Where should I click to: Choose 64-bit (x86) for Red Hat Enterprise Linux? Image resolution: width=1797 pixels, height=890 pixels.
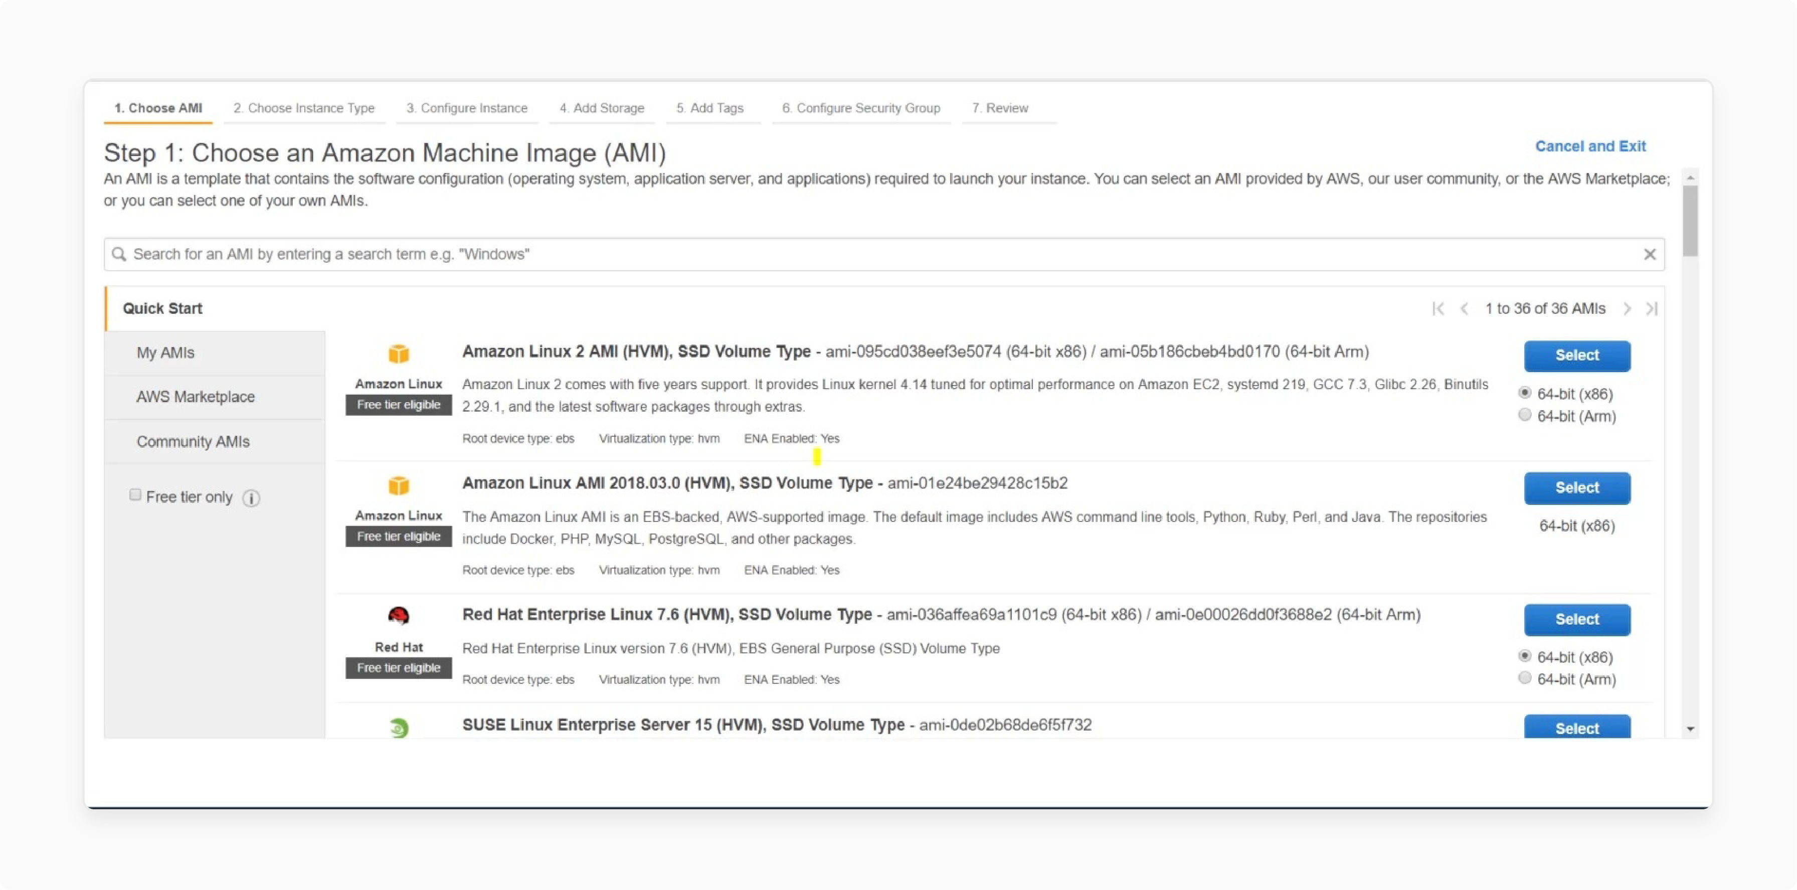(x=1525, y=656)
